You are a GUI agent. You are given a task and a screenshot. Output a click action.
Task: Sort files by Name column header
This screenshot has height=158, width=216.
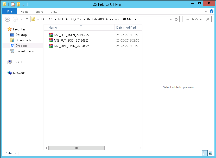pyautogui.click(x=79, y=28)
